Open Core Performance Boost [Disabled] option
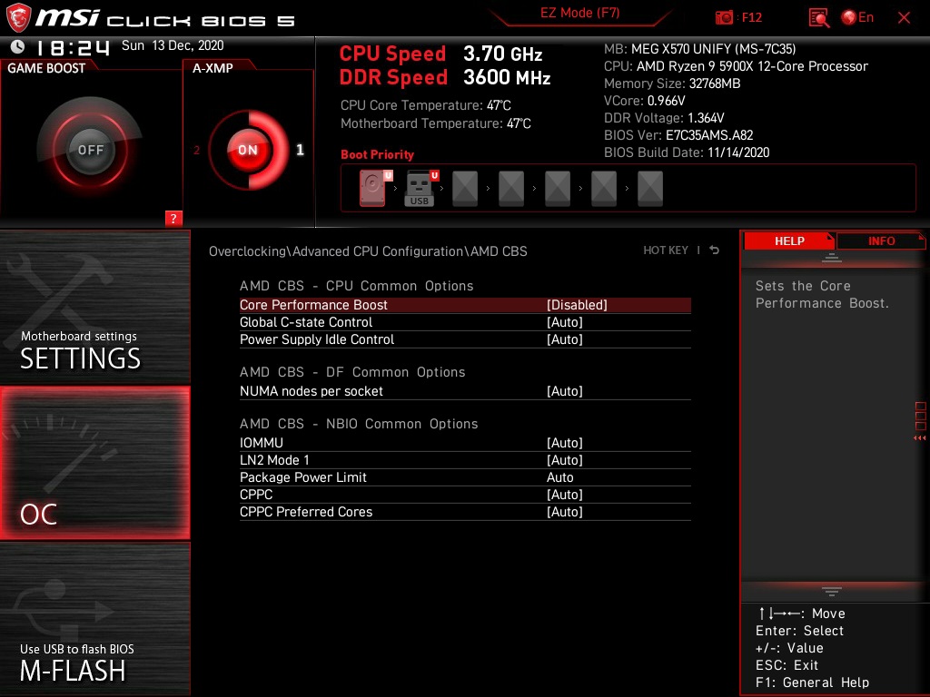This screenshot has width=930, height=697. [465, 305]
